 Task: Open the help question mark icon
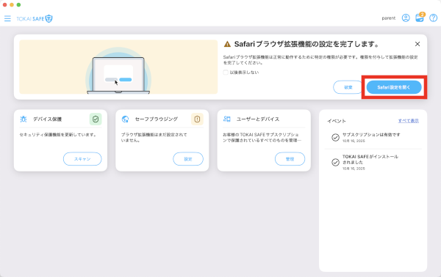tap(433, 18)
